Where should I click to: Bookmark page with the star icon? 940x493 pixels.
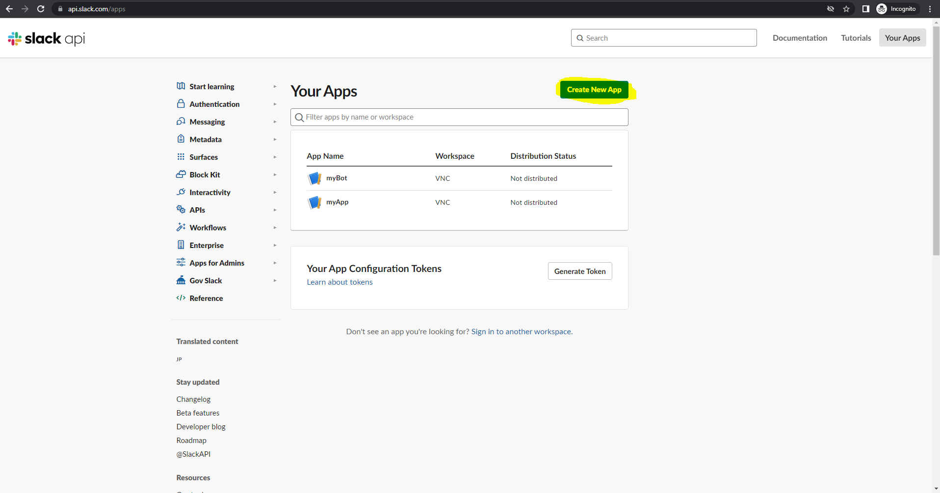(x=846, y=9)
